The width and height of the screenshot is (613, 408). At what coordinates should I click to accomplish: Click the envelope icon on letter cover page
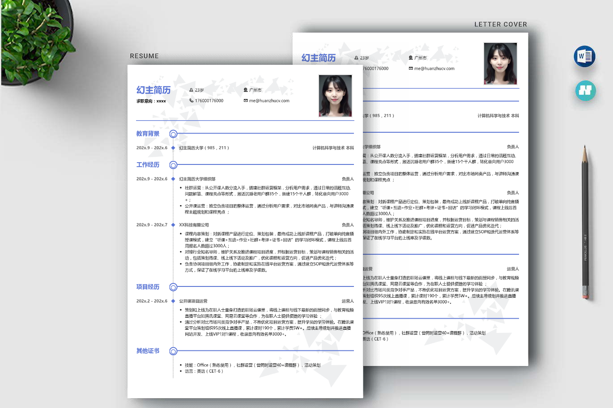point(411,68)
